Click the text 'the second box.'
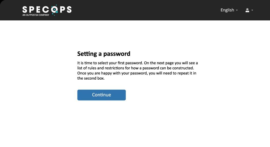This screenshot has height=147, width=270. click(91, 78)
